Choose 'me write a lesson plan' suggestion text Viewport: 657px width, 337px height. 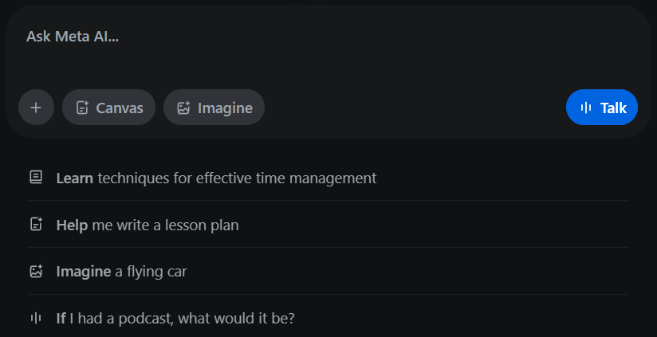(165, 225)
